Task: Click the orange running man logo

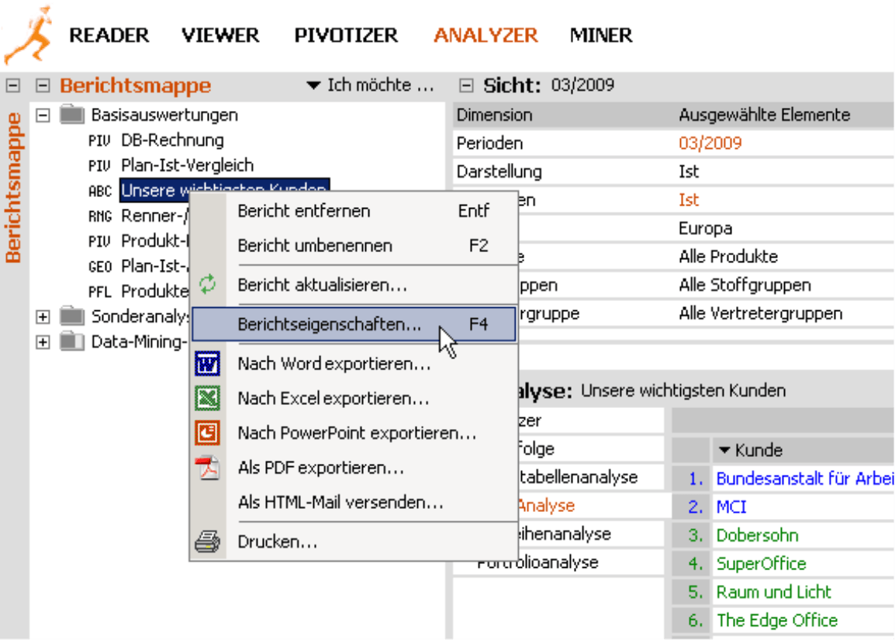Action: 29,34
